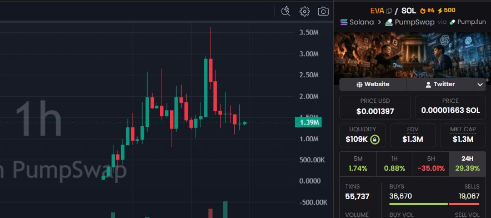Image resolution: width=491 pixels, height=218 pixels.
Task: Open the token Twitter button
Action: click(x=440, y=85)
